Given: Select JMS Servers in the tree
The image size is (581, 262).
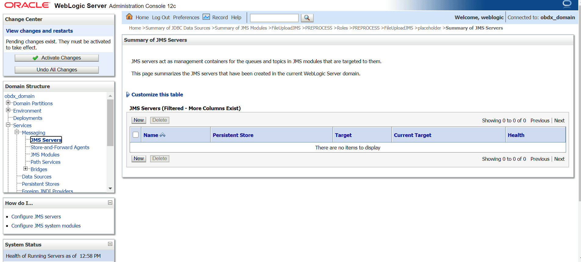Looking at the screenshot, I should click(x=46, y=140).
